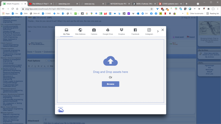Open the Home breadcrumb link

[30, 52]
